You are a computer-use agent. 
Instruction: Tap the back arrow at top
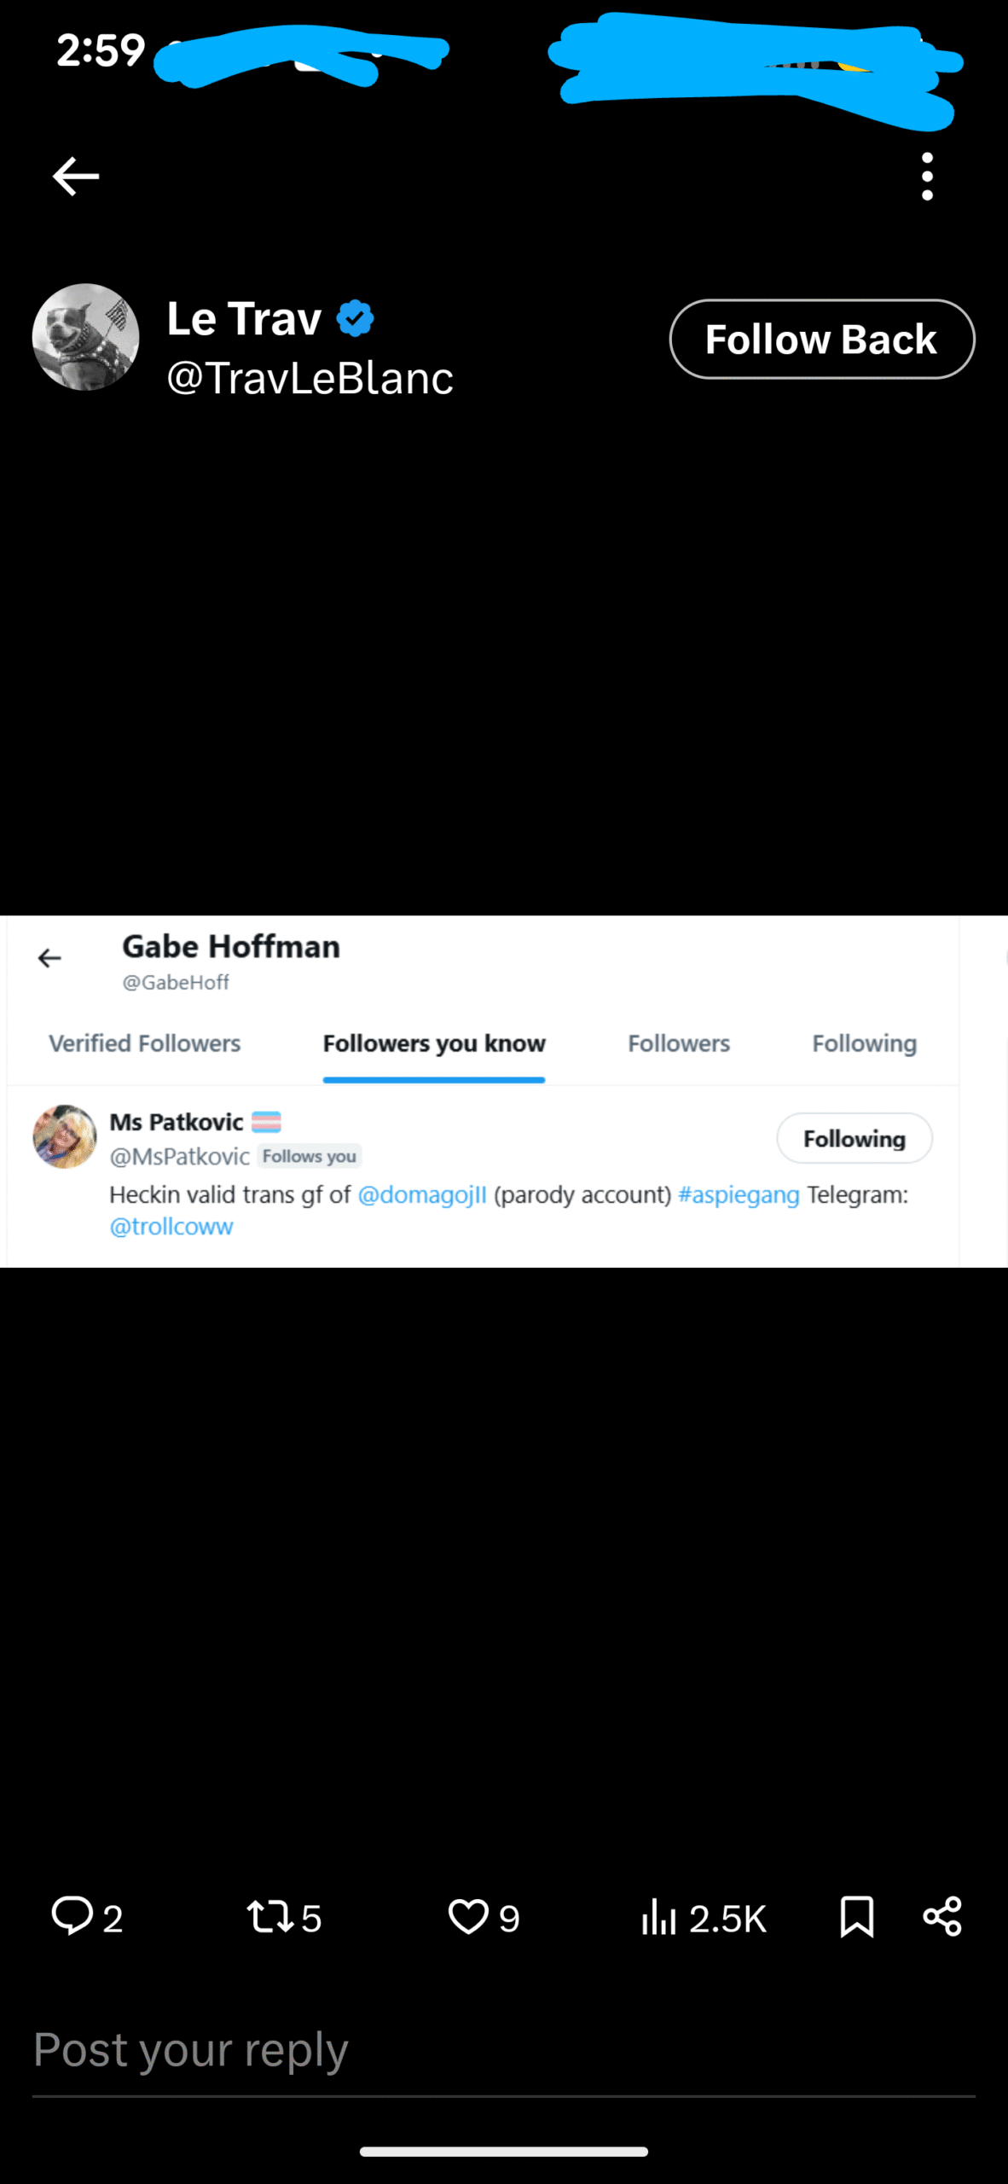click(76, 177)
